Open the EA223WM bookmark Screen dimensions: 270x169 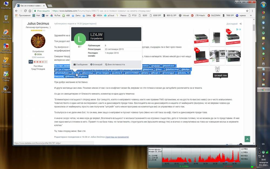[x=214, y=15]
